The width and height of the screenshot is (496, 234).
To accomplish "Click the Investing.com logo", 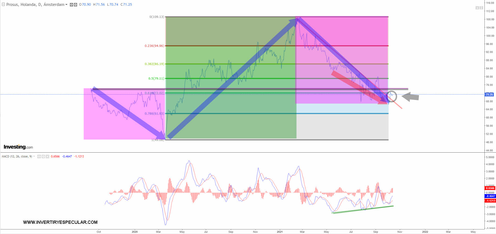I will pyautogui.click(x=18, y=147).
